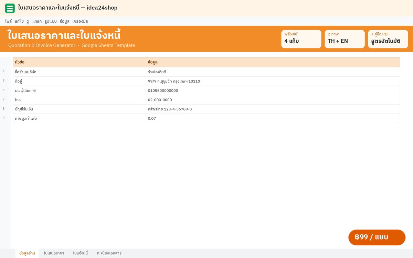Click the 2 ภาษา TH + EN badge

[345, 39]
